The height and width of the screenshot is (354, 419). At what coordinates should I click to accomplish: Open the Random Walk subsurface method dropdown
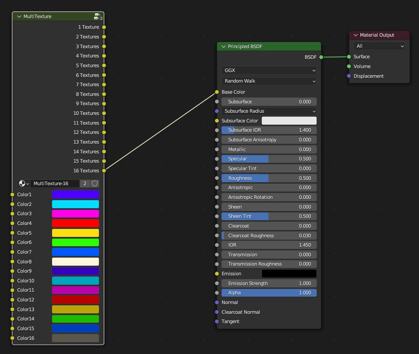(269, 81)
